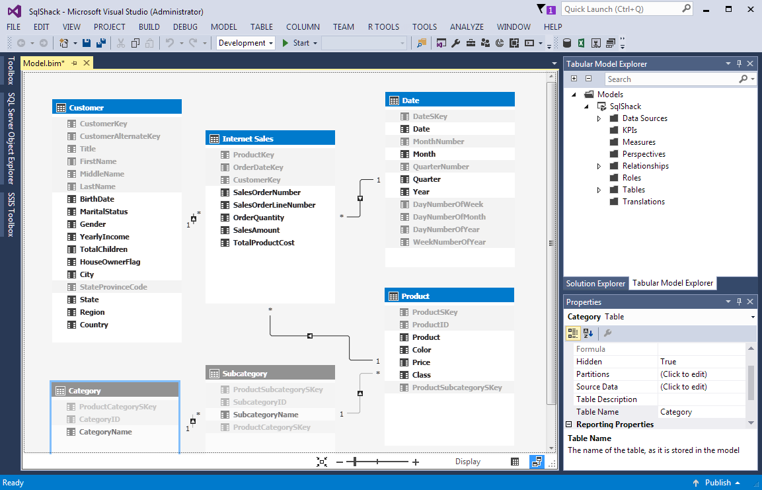
Task: Expand all nodes in Tabular Model Explorer
Action: pos(574,79)
